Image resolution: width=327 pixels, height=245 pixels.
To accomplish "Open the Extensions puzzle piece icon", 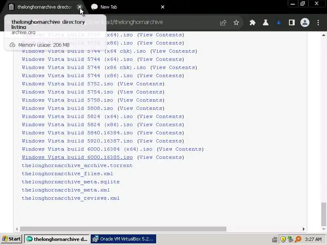I will pyautogui.click(x=253, y=22).
